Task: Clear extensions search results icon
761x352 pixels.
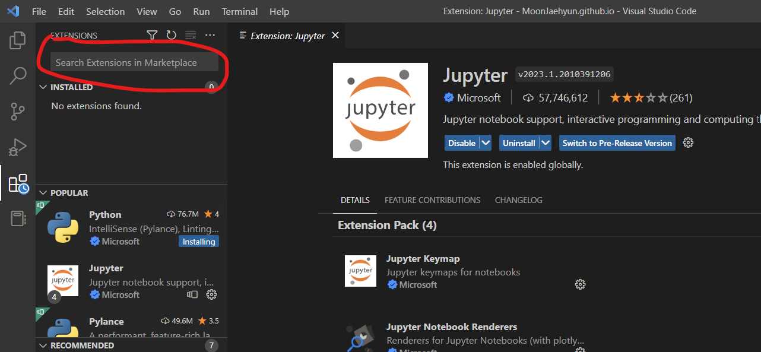Action: tap(191, 36)
